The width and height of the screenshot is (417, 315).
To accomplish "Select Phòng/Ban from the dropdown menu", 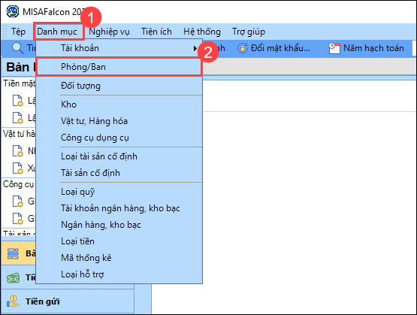I will pos(119,67).
